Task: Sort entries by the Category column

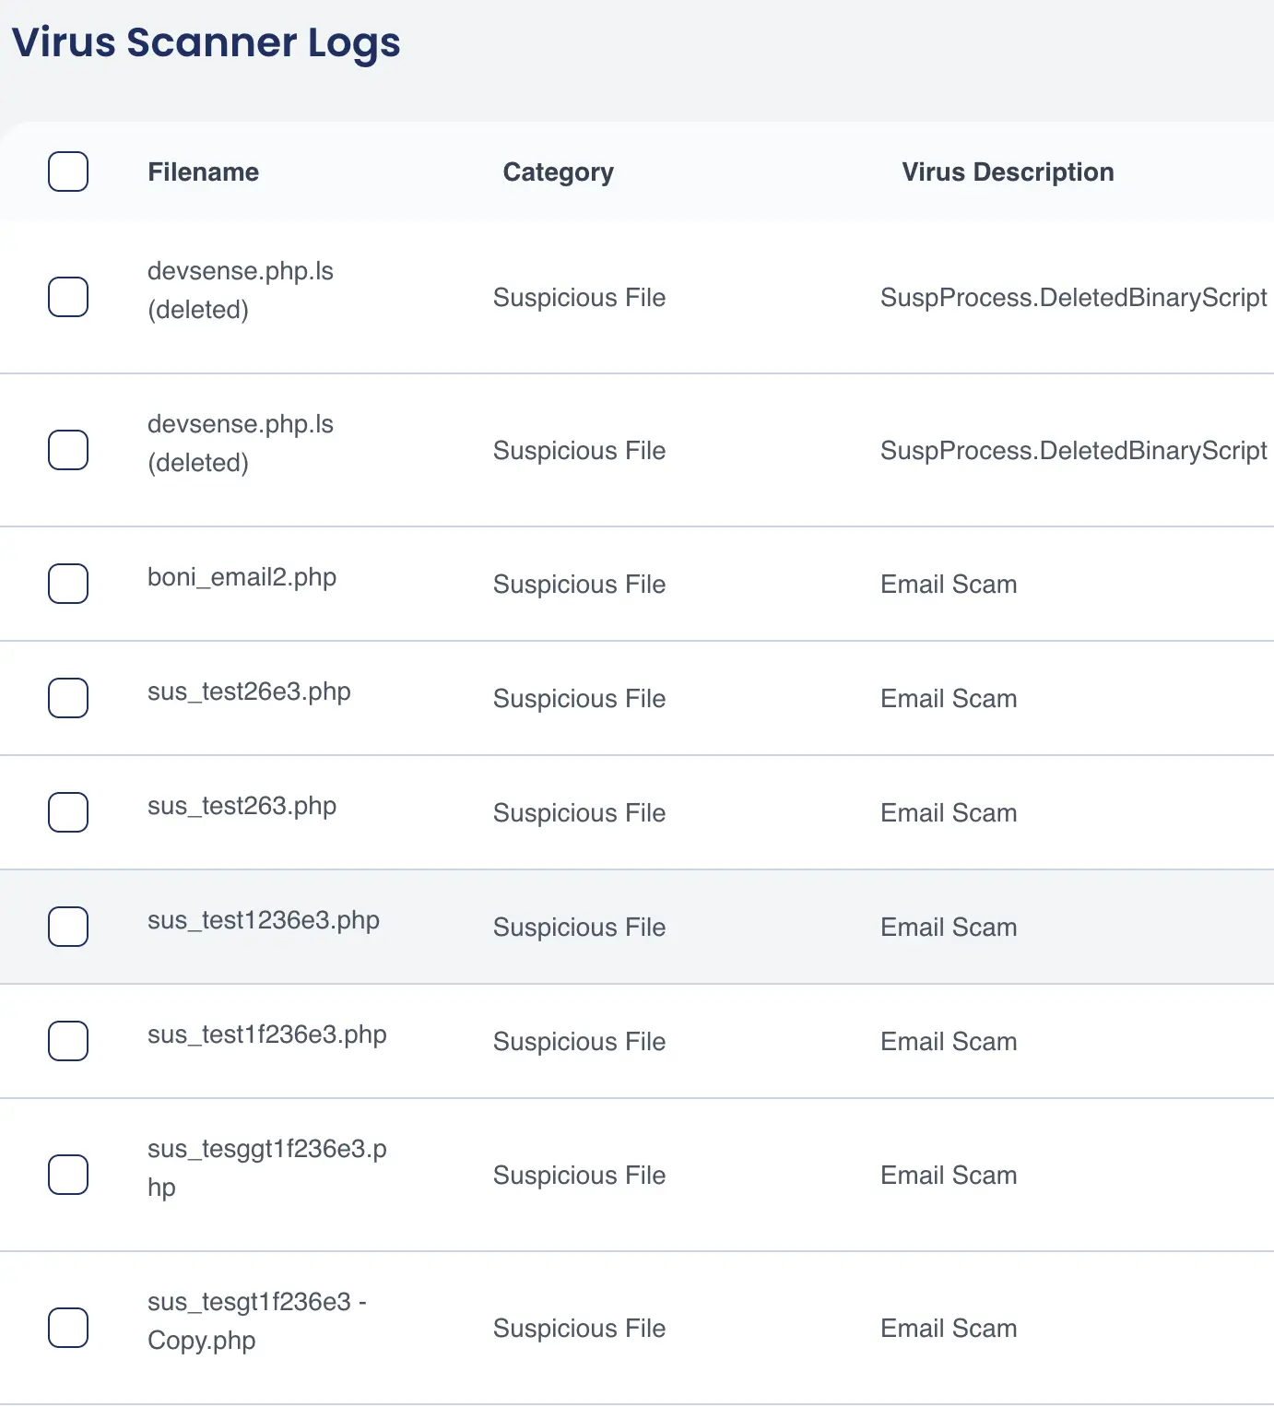Action: 558,171
